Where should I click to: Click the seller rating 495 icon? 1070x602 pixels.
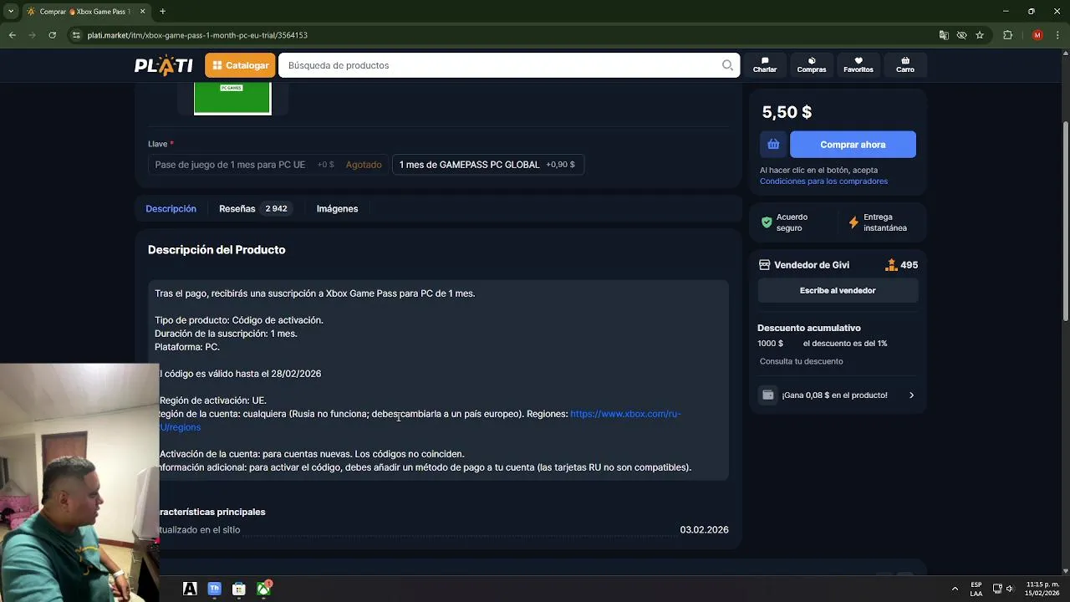pos(891,265)
